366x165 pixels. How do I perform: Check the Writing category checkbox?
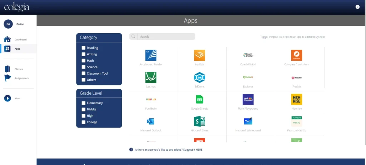[x=84, y=54]
